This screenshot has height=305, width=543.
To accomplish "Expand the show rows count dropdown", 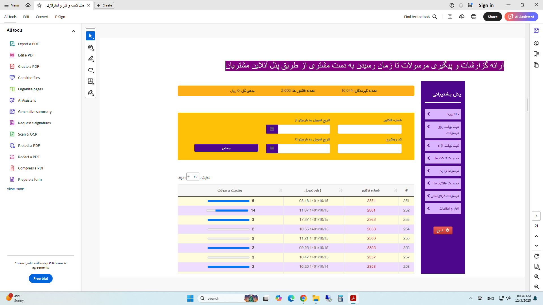I will click(x=193, y=177).
